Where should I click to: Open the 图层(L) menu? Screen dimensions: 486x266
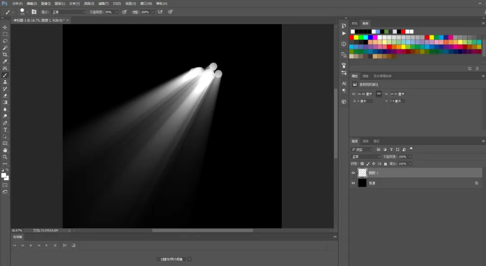pos(60,4)
